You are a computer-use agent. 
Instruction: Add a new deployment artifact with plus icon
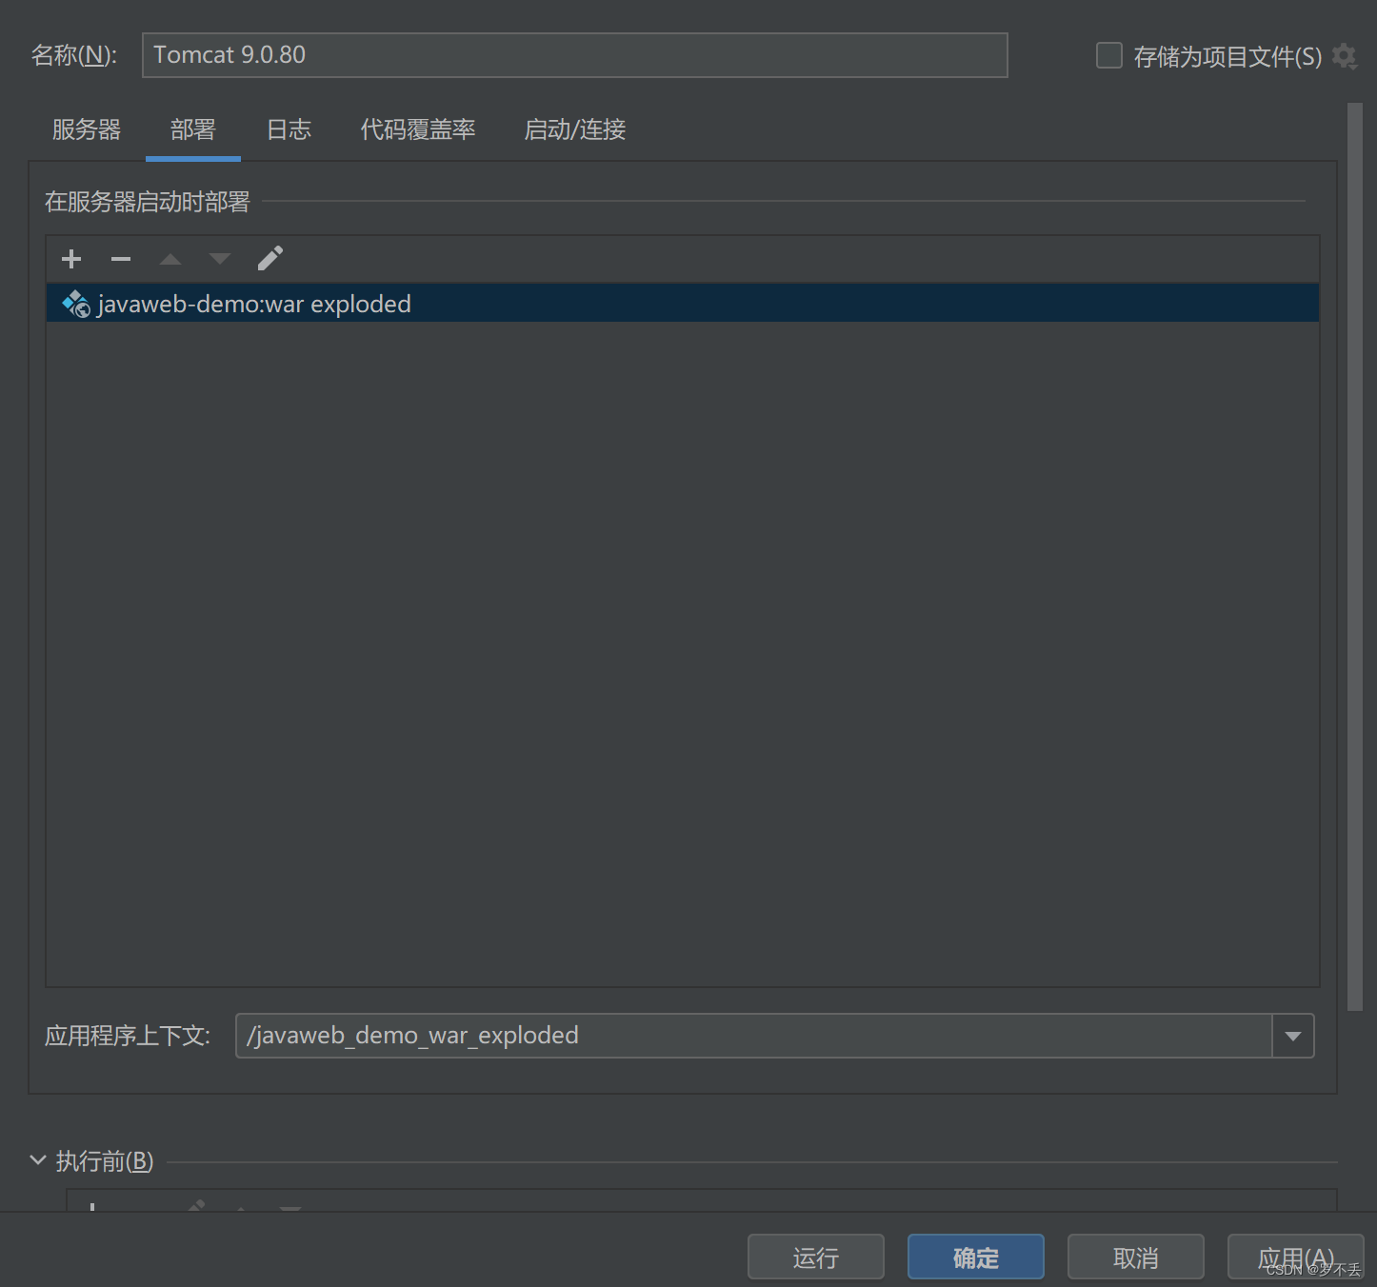(x=71, y=259)
